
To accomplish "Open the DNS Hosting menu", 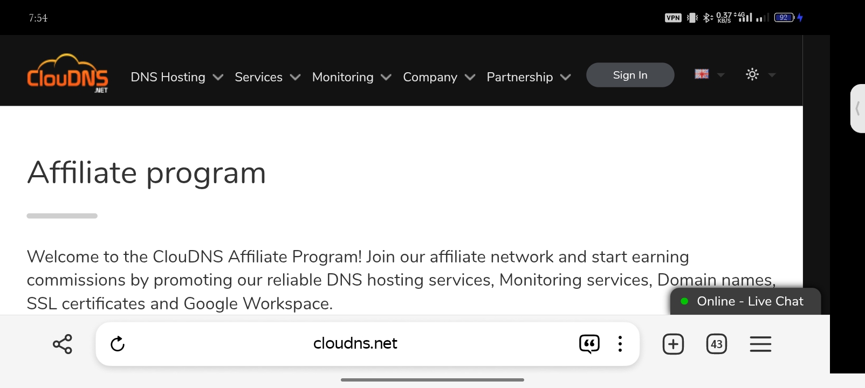I will (x=168, y=77).
